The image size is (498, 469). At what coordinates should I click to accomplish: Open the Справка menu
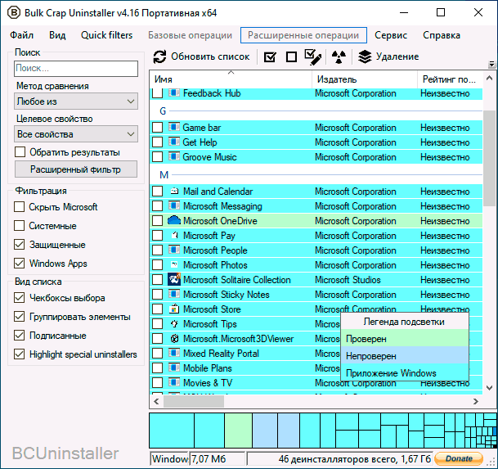(442, 35)
